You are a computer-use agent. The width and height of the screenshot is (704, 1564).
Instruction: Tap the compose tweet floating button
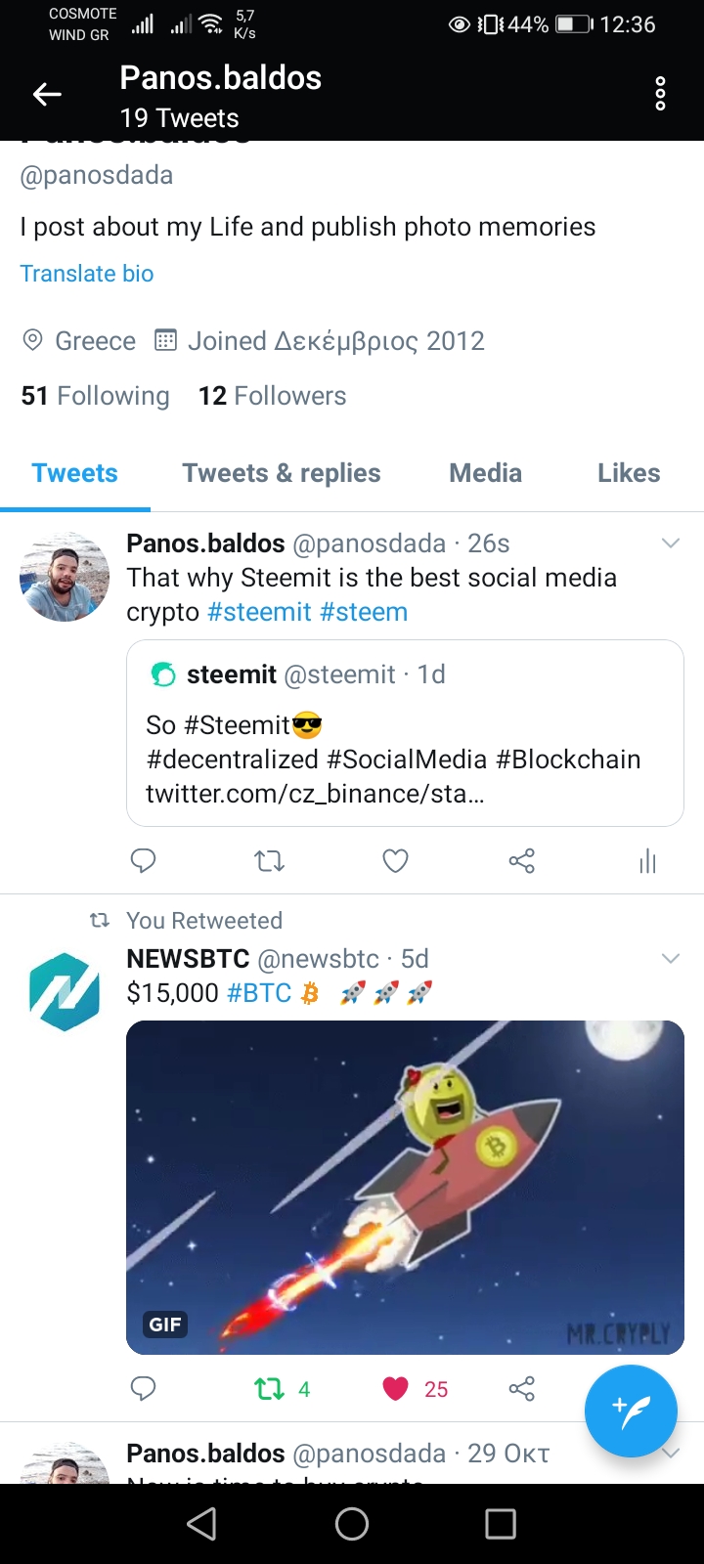[631, 1411]
